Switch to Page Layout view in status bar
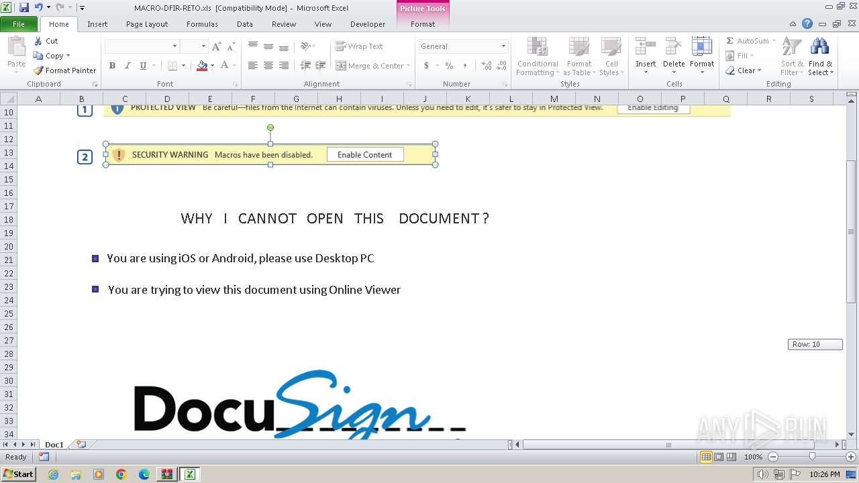859x483 pixels. tap(719, 457)
